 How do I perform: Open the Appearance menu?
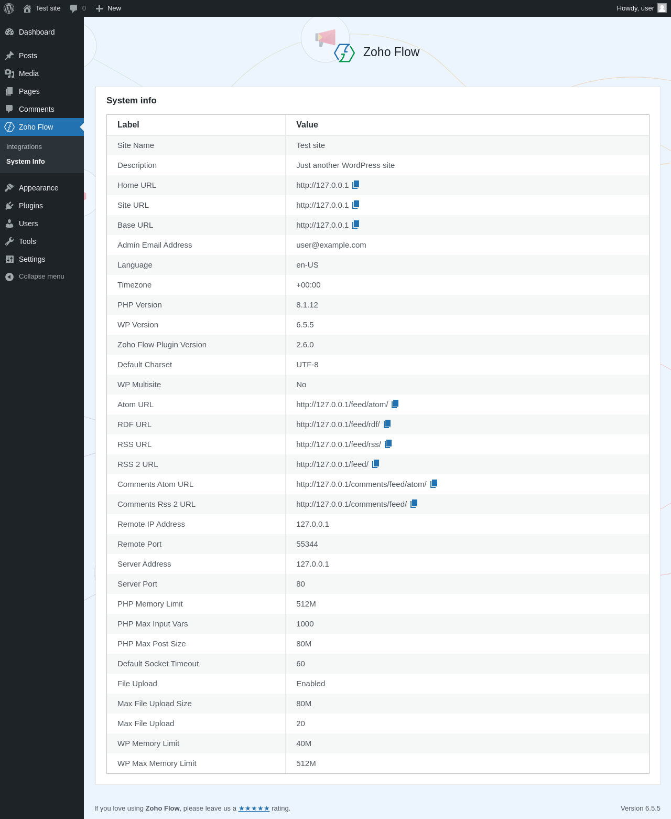click(42, 188)
